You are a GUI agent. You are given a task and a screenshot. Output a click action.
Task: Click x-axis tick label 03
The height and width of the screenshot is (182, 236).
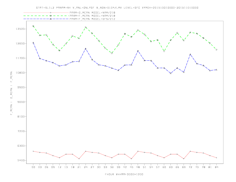coord(40,167)
